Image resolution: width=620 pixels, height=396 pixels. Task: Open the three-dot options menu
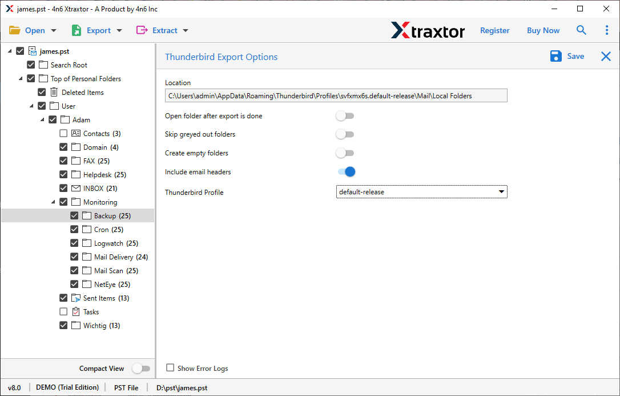coord(607,30)
